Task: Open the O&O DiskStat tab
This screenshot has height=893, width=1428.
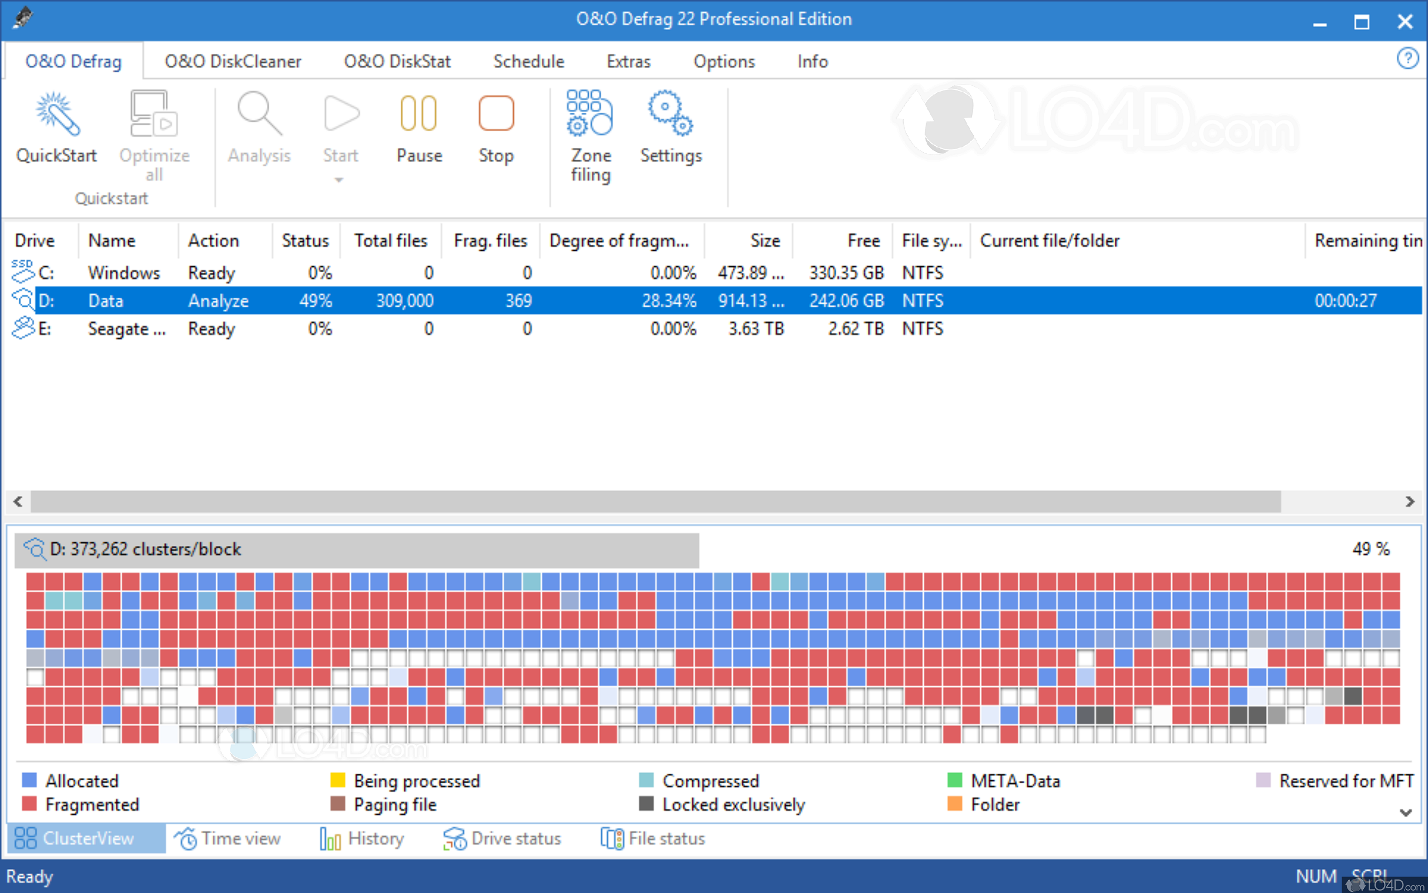Action: tap(397, 62)
